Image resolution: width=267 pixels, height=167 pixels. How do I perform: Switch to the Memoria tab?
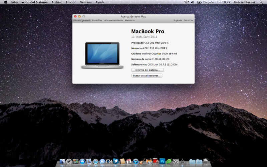tap(130, 20)
